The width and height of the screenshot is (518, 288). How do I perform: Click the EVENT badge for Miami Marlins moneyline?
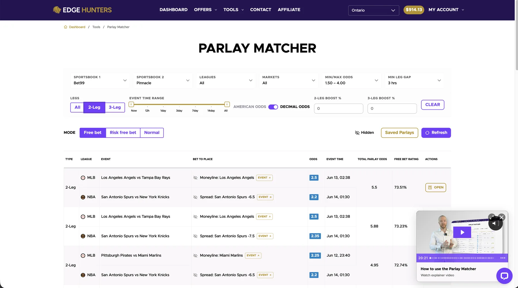pos(253,255)
